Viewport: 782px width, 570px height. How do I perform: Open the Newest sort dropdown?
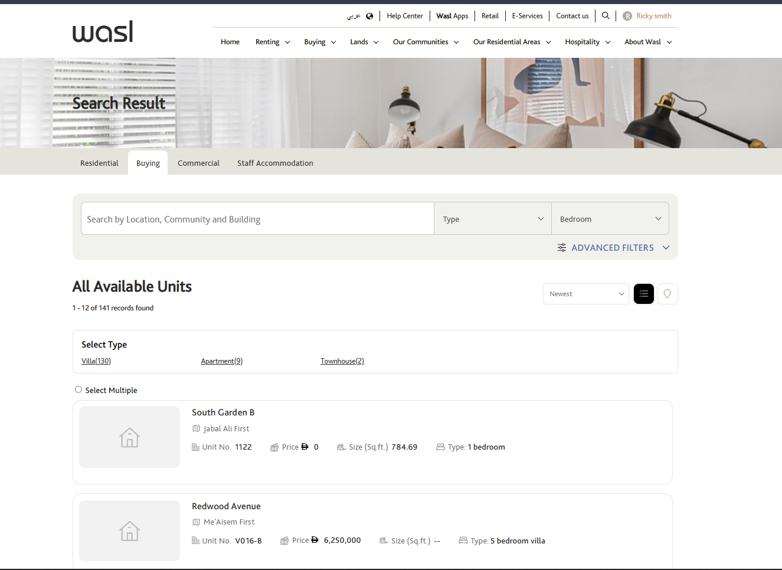click(585, 294)
